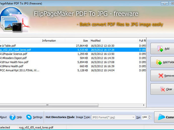Increase Dpi with the up spinner
Image resolution: width=174 pixels, height=130 pixels.
[150, 116]
